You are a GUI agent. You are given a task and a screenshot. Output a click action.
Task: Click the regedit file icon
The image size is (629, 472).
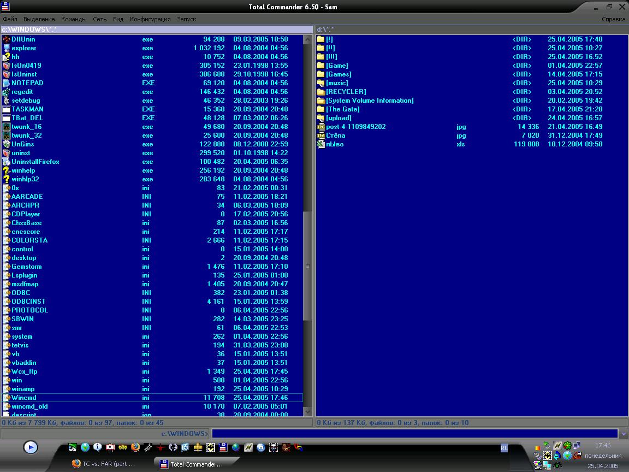coord(6,92)
